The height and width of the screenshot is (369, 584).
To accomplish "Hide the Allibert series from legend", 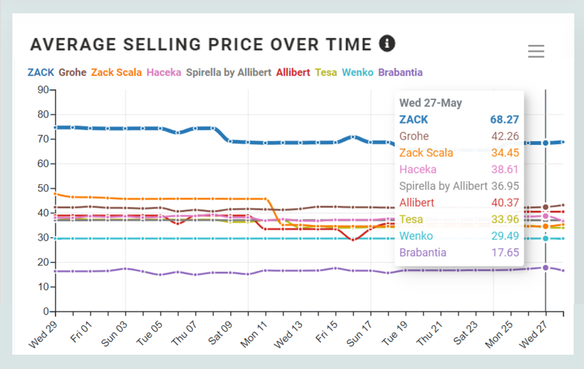I will [x=293, y=72].
